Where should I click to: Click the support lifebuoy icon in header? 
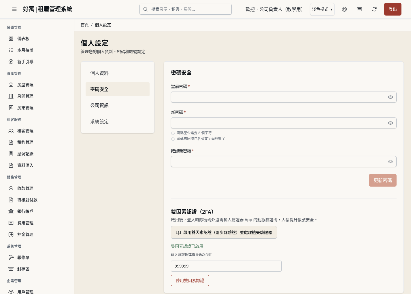(x=344, y=9)
